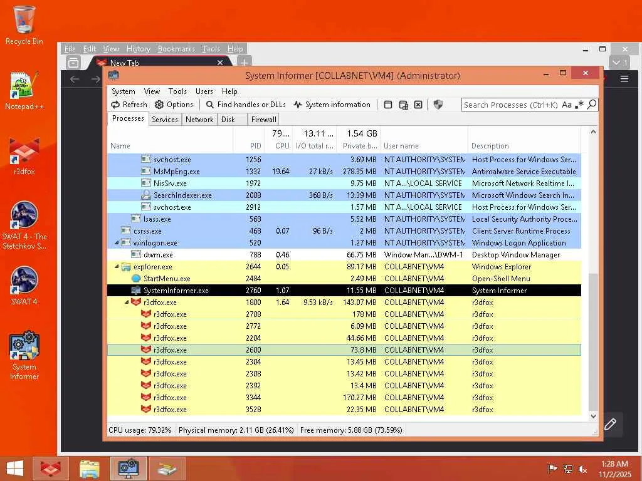Open the Users menu
Image resolution: width=642 pixels, height=481 pixels.
(204, 91)
